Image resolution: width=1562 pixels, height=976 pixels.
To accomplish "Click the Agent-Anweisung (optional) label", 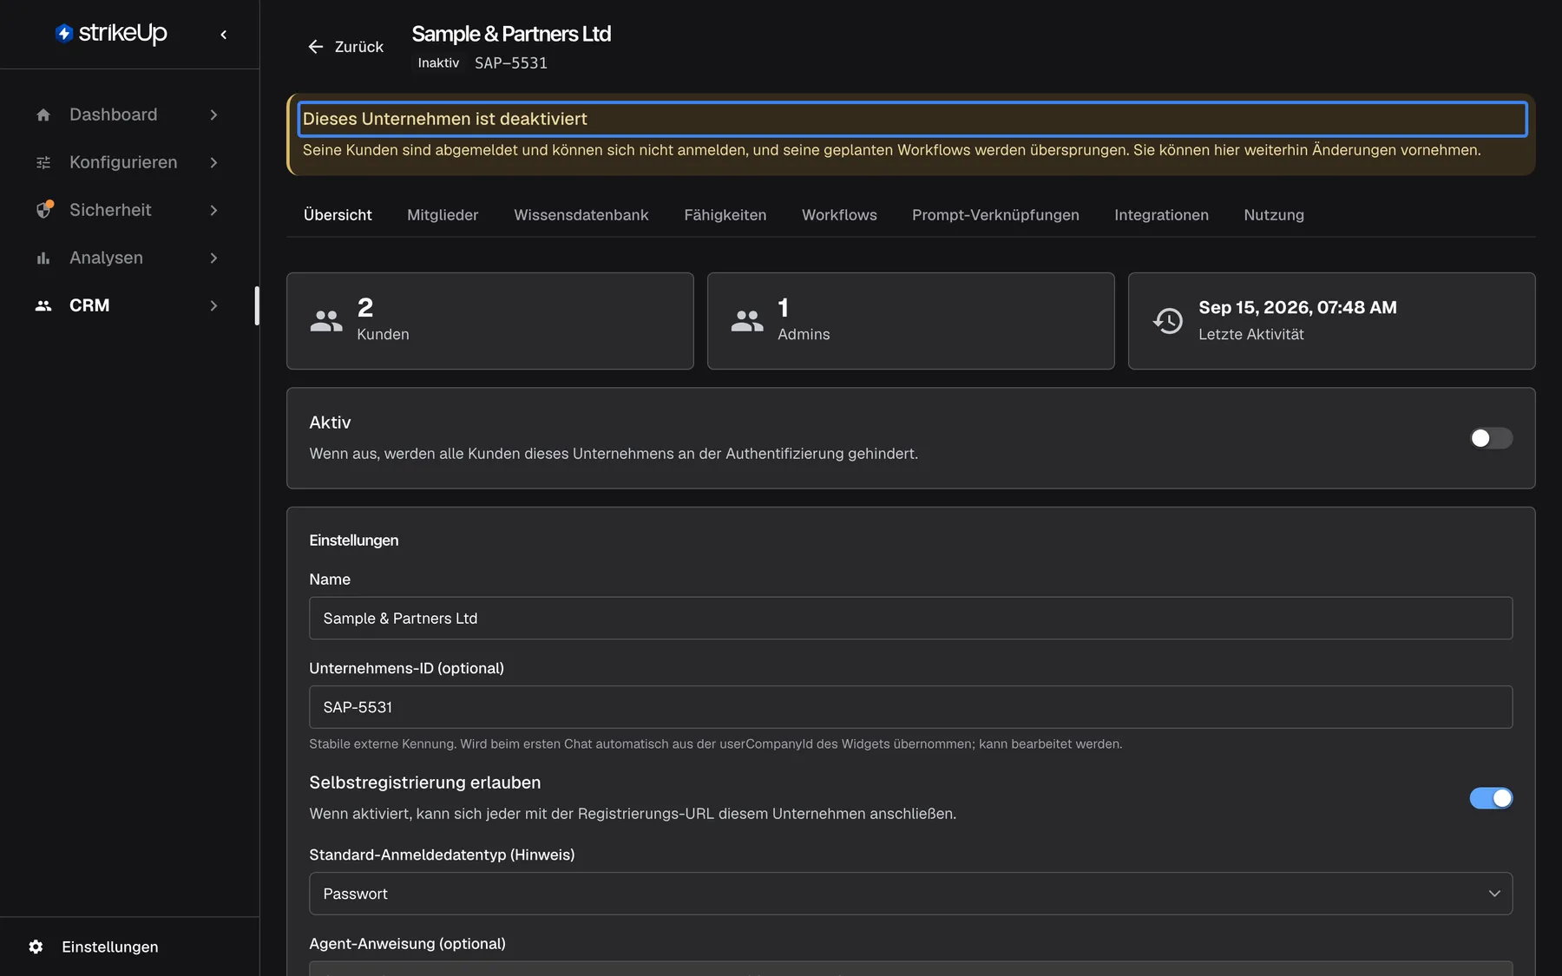I will click(x=407, y=944).
